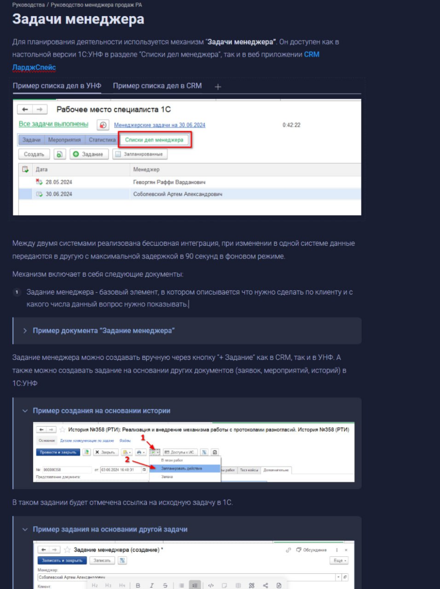Viewport: 440px width, 589px height.
Task: Collapse Пример создания на основании истории section
Action: [x=25, y=411]
